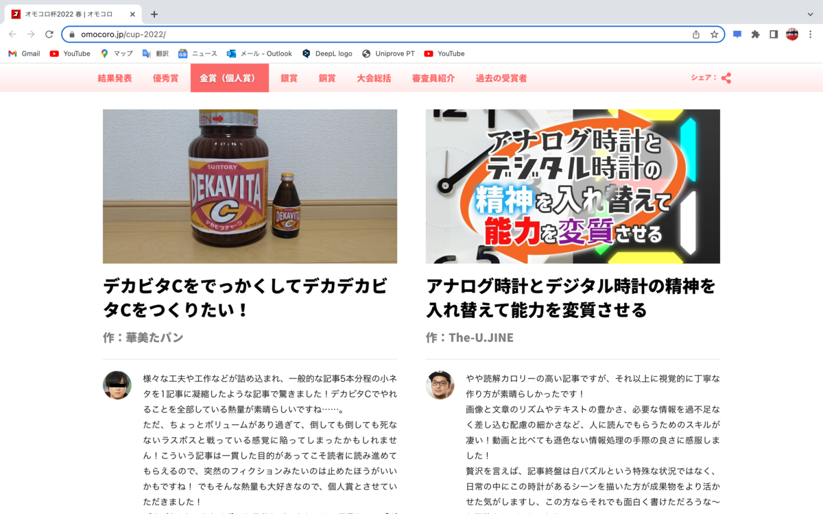Expand the tab search chevron
This screenshot has height=514, width=823.
coord(811,14)
